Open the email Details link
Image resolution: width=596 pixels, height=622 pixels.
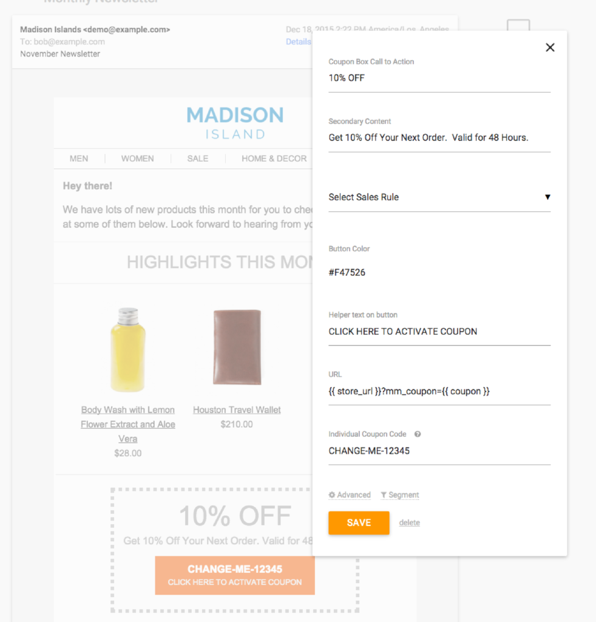298,42
